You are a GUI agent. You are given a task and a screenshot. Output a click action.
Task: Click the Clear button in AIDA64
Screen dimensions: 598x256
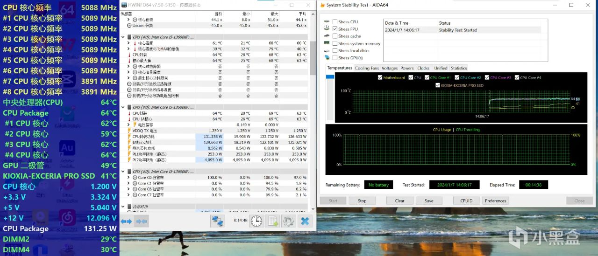click(399, 201)
